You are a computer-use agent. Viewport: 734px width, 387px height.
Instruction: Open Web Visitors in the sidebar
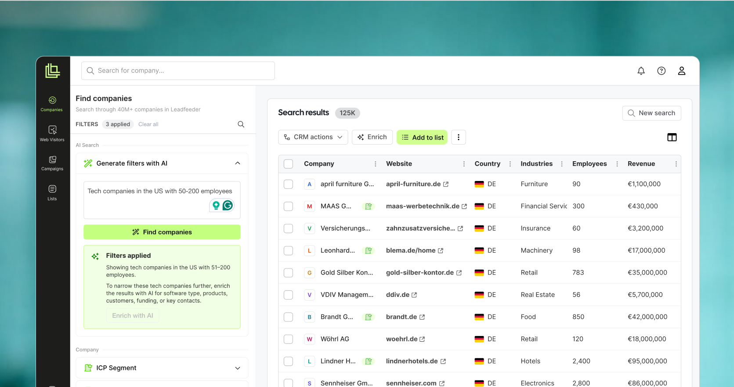[52, 134]
